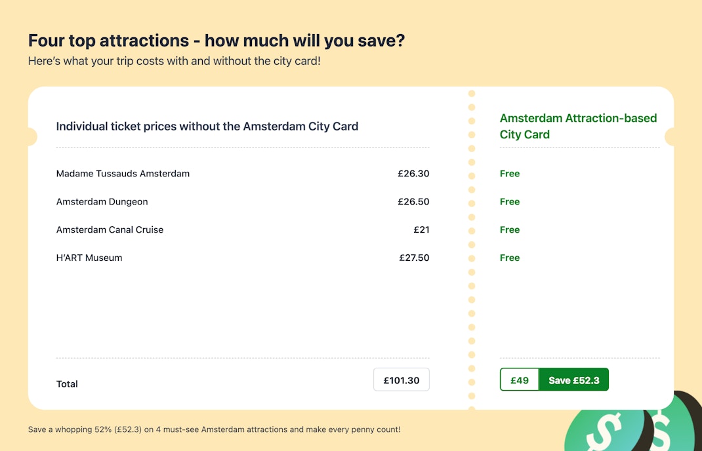The height and width of the screenshot is (451, 702).
Task: Click the £101.30 total price box
Action: [402, 380]
